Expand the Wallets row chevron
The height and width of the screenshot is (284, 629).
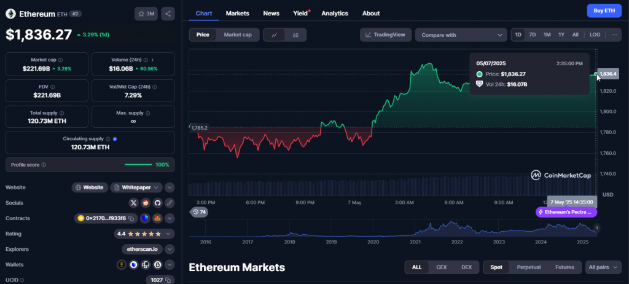[x=170, y=265]
